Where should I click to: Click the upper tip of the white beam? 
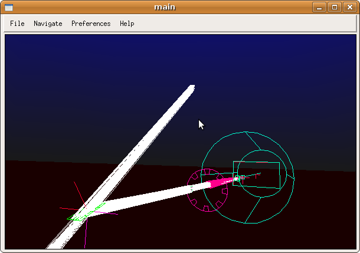[190, 88]
